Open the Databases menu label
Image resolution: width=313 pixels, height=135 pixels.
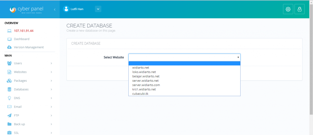pyautogui.click(x=21, y=89)
